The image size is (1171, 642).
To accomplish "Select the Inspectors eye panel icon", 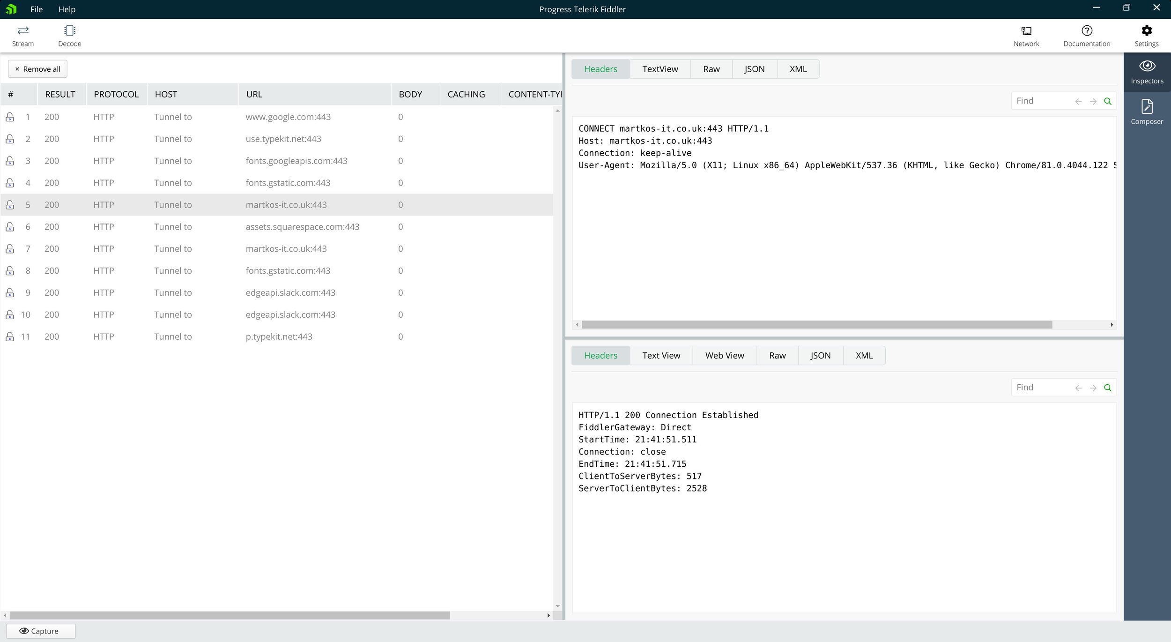I will pos(1147,66).
